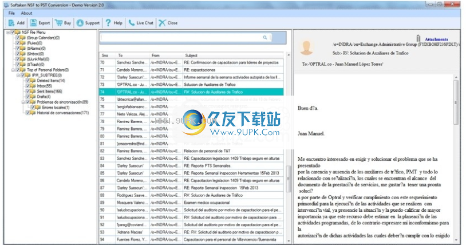Select the Inbox(55) folder
Image resolution: width=466 pixels, height=245 pixels.
44,86
